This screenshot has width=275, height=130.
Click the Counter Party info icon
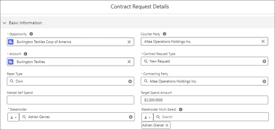click(x=164, y=34)
